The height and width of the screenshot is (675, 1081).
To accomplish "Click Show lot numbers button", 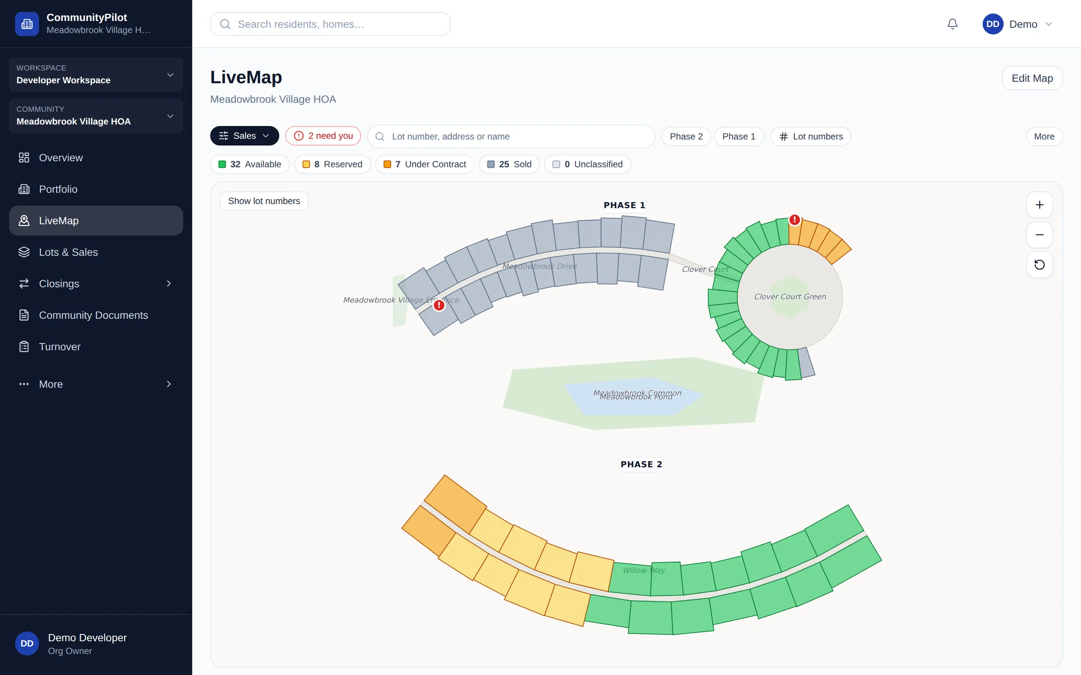I will click(264, 201).
